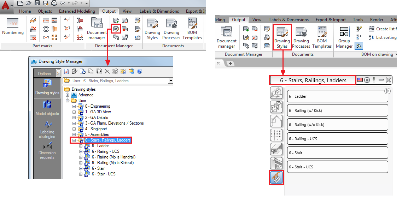Viewport: 402px width, 198px height.
Task: Click the settings gear icon in right palette header
Action: pos(367,80)
